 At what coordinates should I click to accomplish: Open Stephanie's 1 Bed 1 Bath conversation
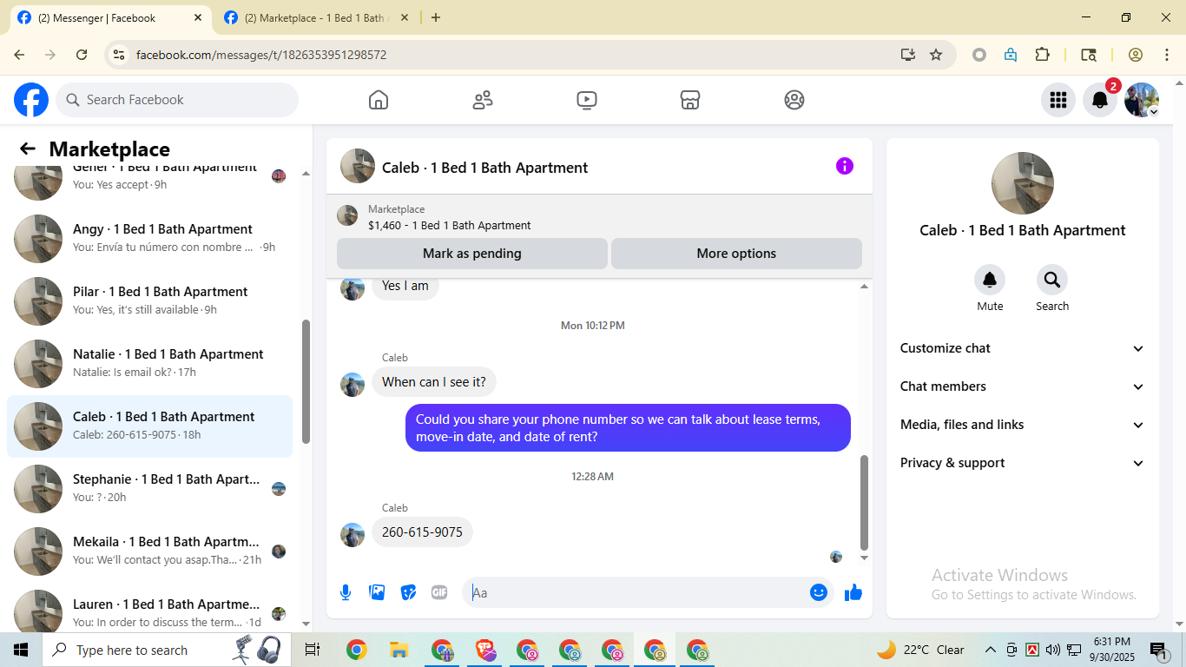149,489
